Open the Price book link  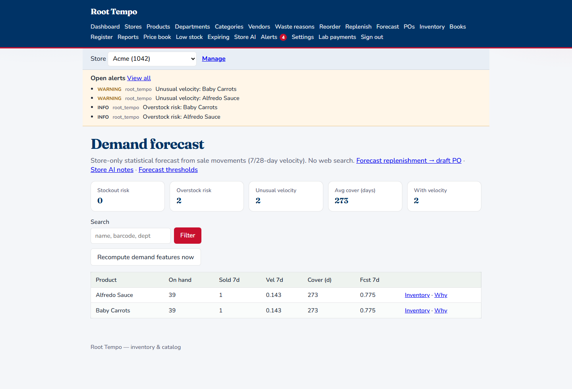pyautogui.click(x=157, y=37)
